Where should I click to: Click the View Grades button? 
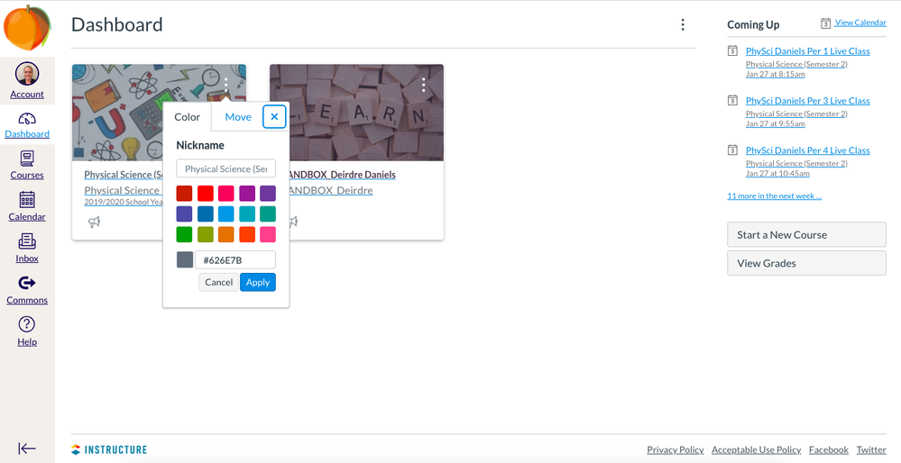(x=807, y=263)
